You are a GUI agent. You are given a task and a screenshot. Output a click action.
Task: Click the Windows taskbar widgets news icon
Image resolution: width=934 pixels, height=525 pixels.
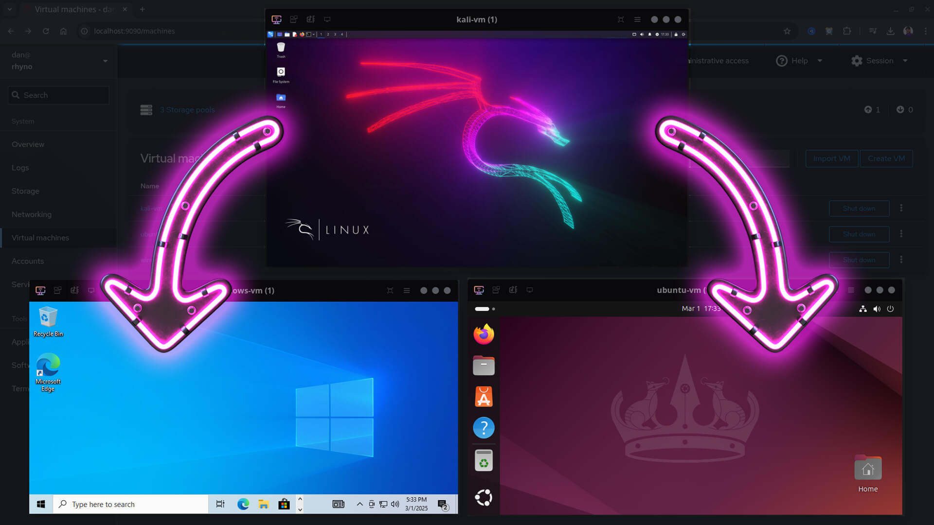pos(338,504)
